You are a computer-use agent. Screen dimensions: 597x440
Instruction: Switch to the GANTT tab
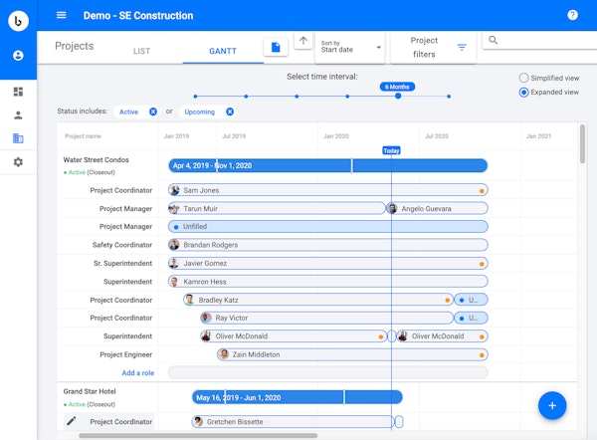(x=222, y=51)
